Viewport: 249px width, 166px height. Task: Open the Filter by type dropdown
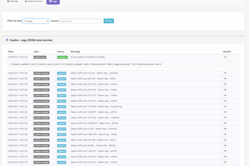pyautogui.click(x=36, y=21)
